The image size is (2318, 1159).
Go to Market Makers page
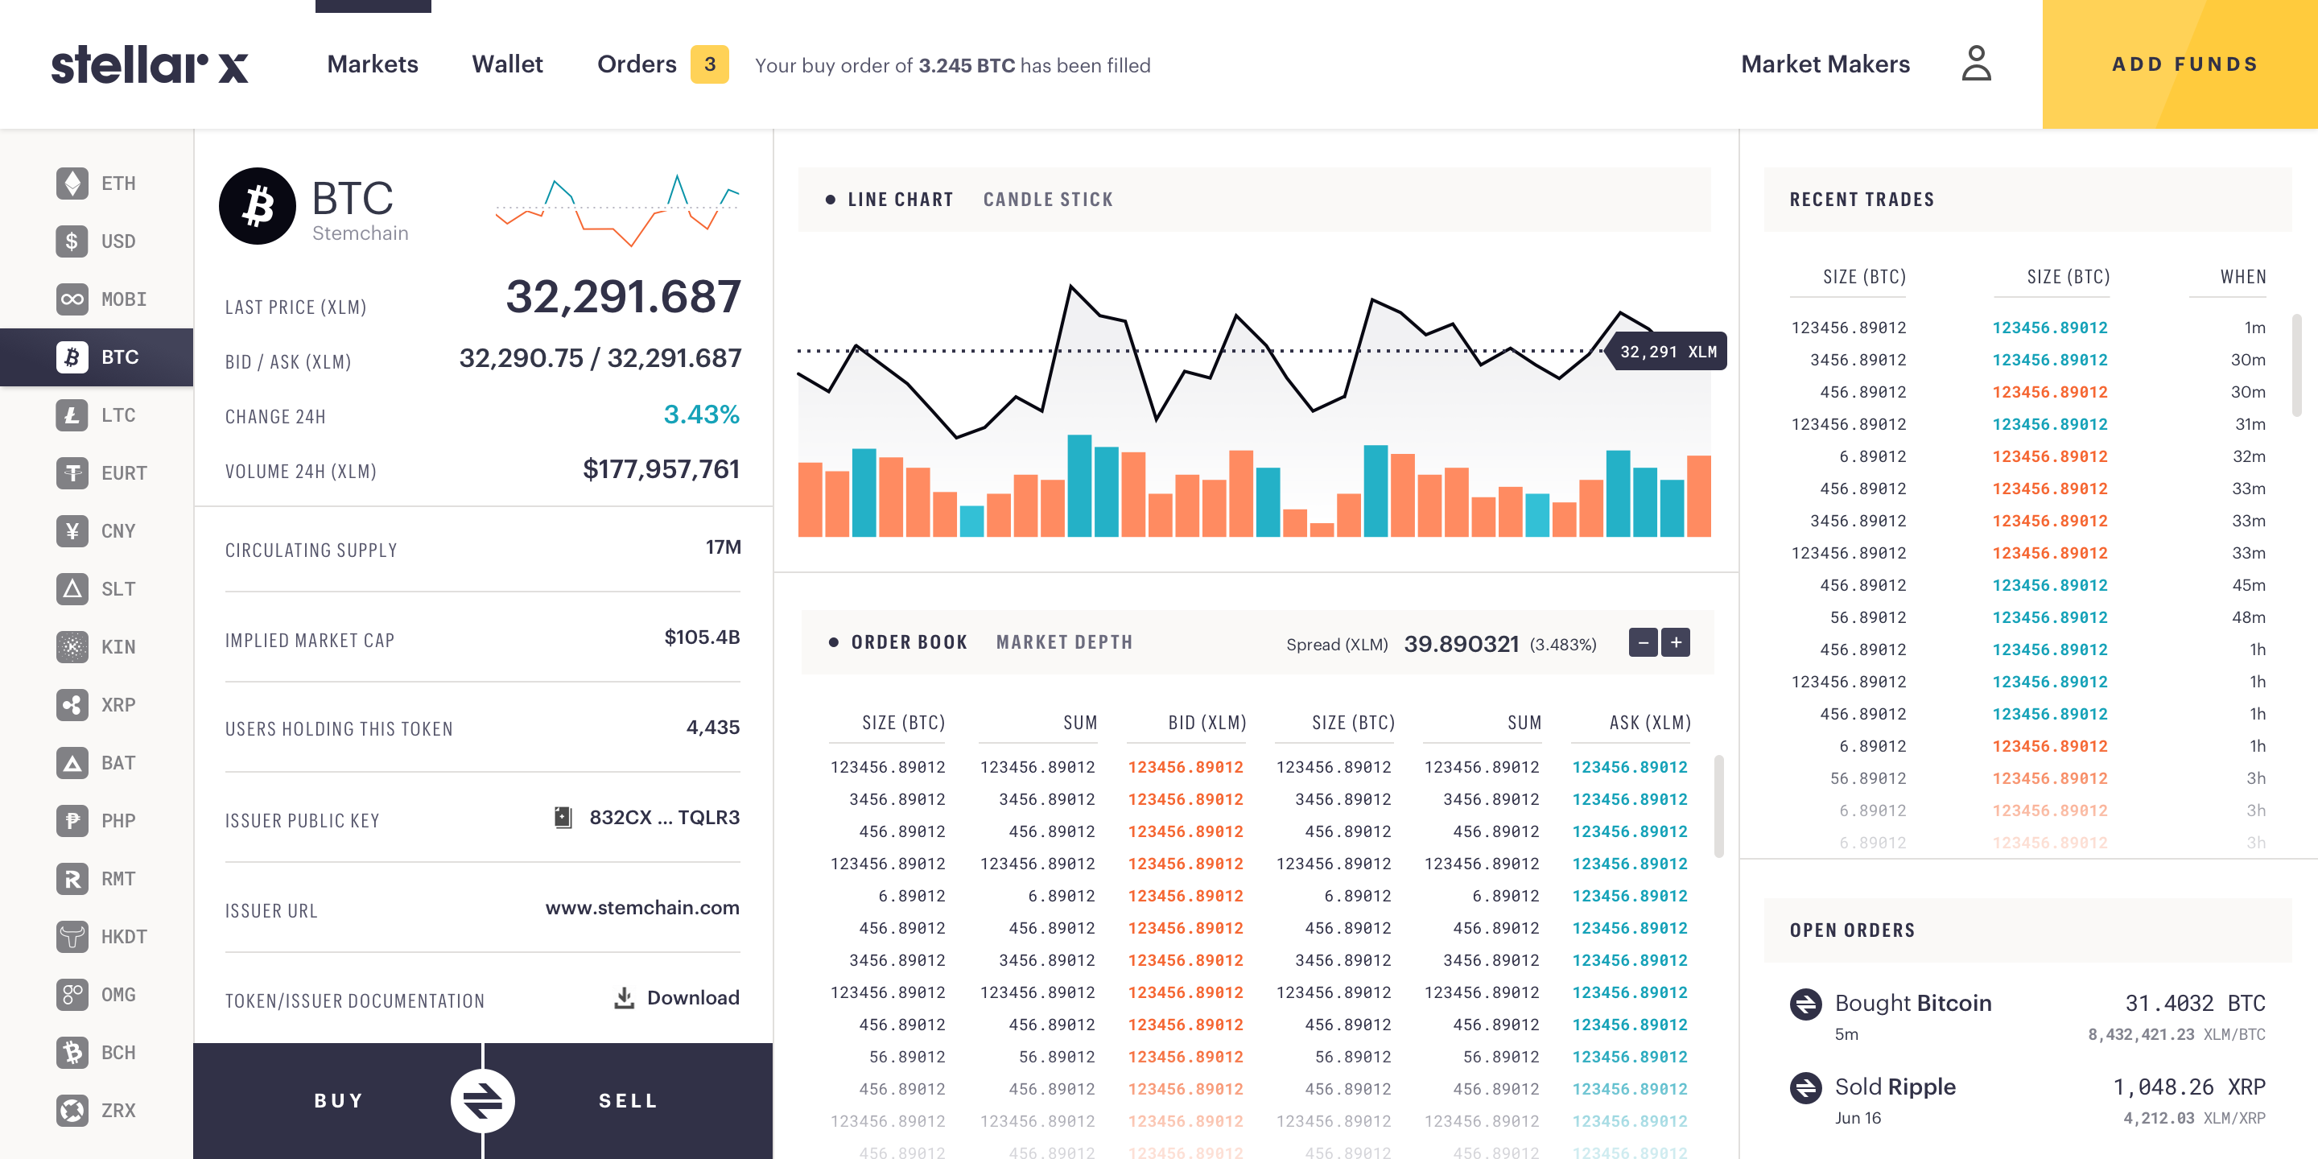point(1824,64)
